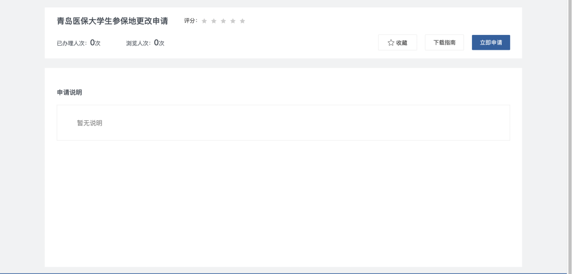Click the 申请说明 section heading
This screenshot has width=572, height=274.
click(x=69, y=92)
